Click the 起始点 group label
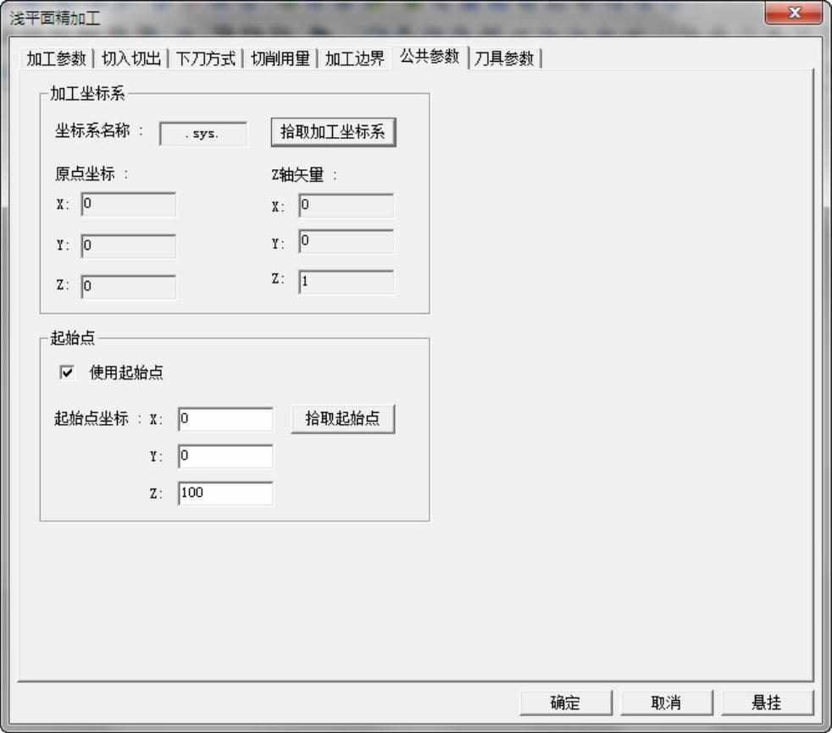832x733 pixels. pos(73,338)
